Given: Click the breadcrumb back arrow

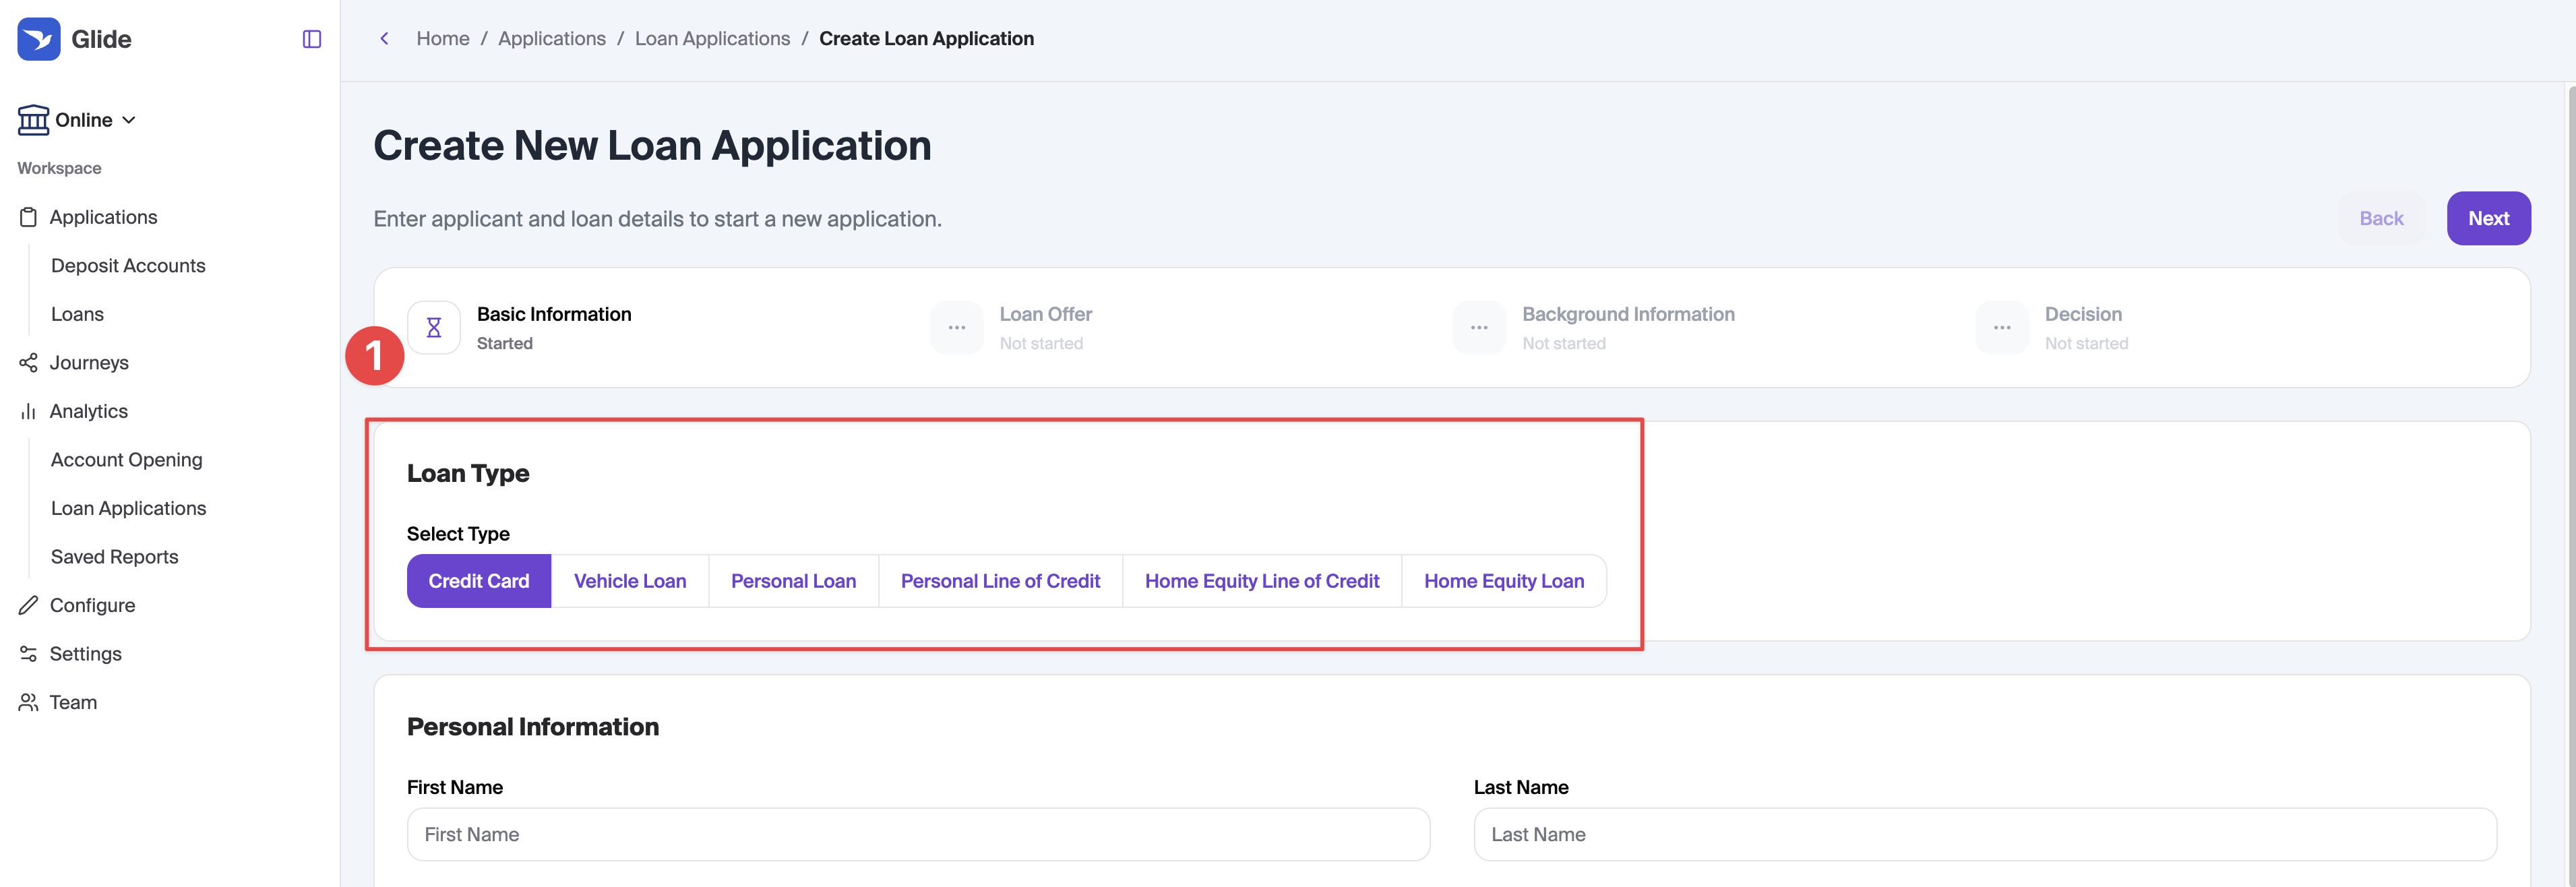Looking at the screenshot, I should tap(384, 38).
